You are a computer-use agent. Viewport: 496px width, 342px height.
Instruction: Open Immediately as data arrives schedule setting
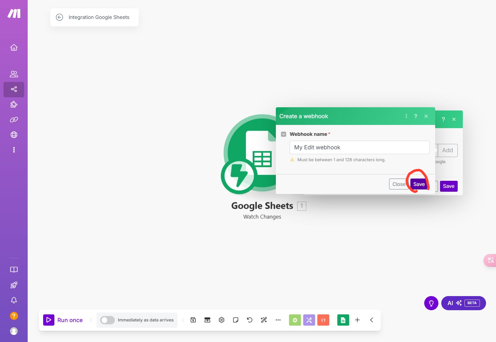click(x=145, y=320)
